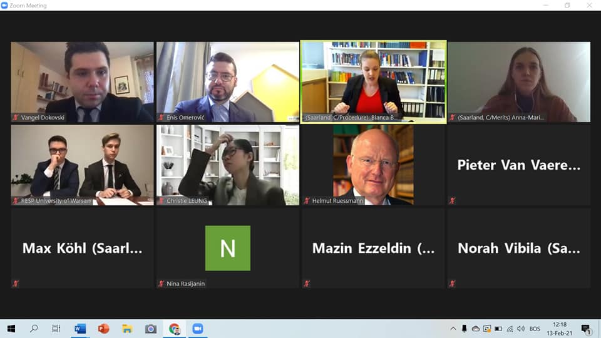Screen dimensions: 601x338
Task: Switch the BOS keyboard language indicator
Action: click(x=535, y=329)
